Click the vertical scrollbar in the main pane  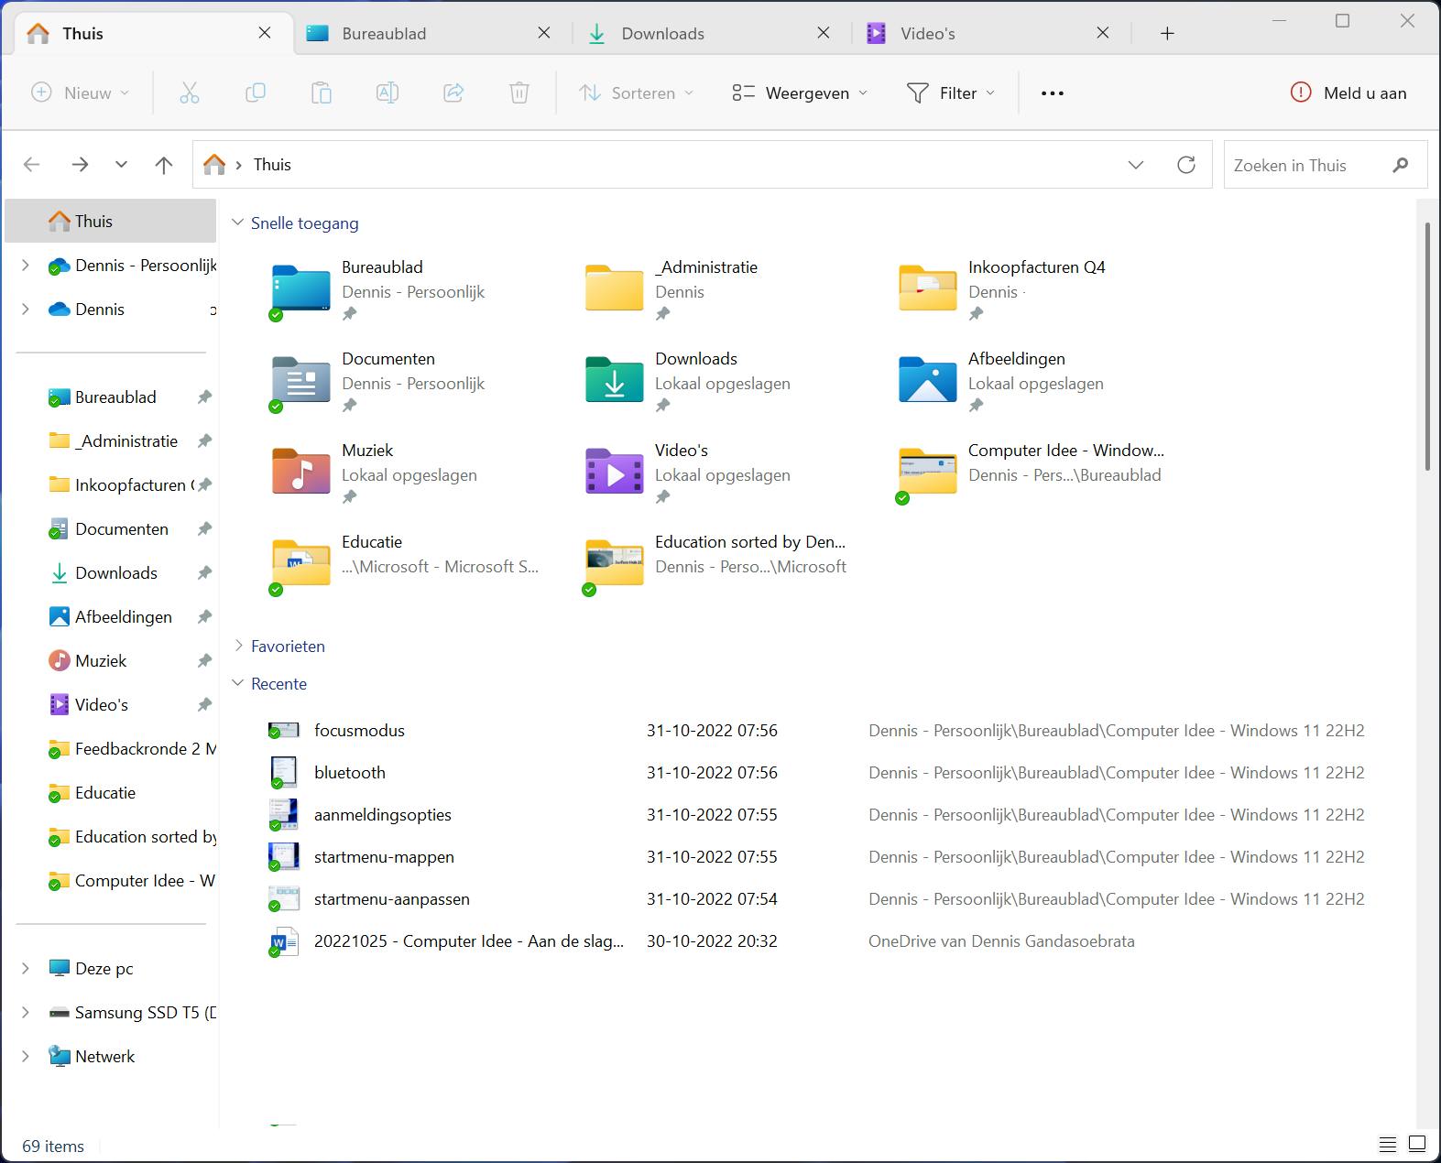[x=1426, y=346]
